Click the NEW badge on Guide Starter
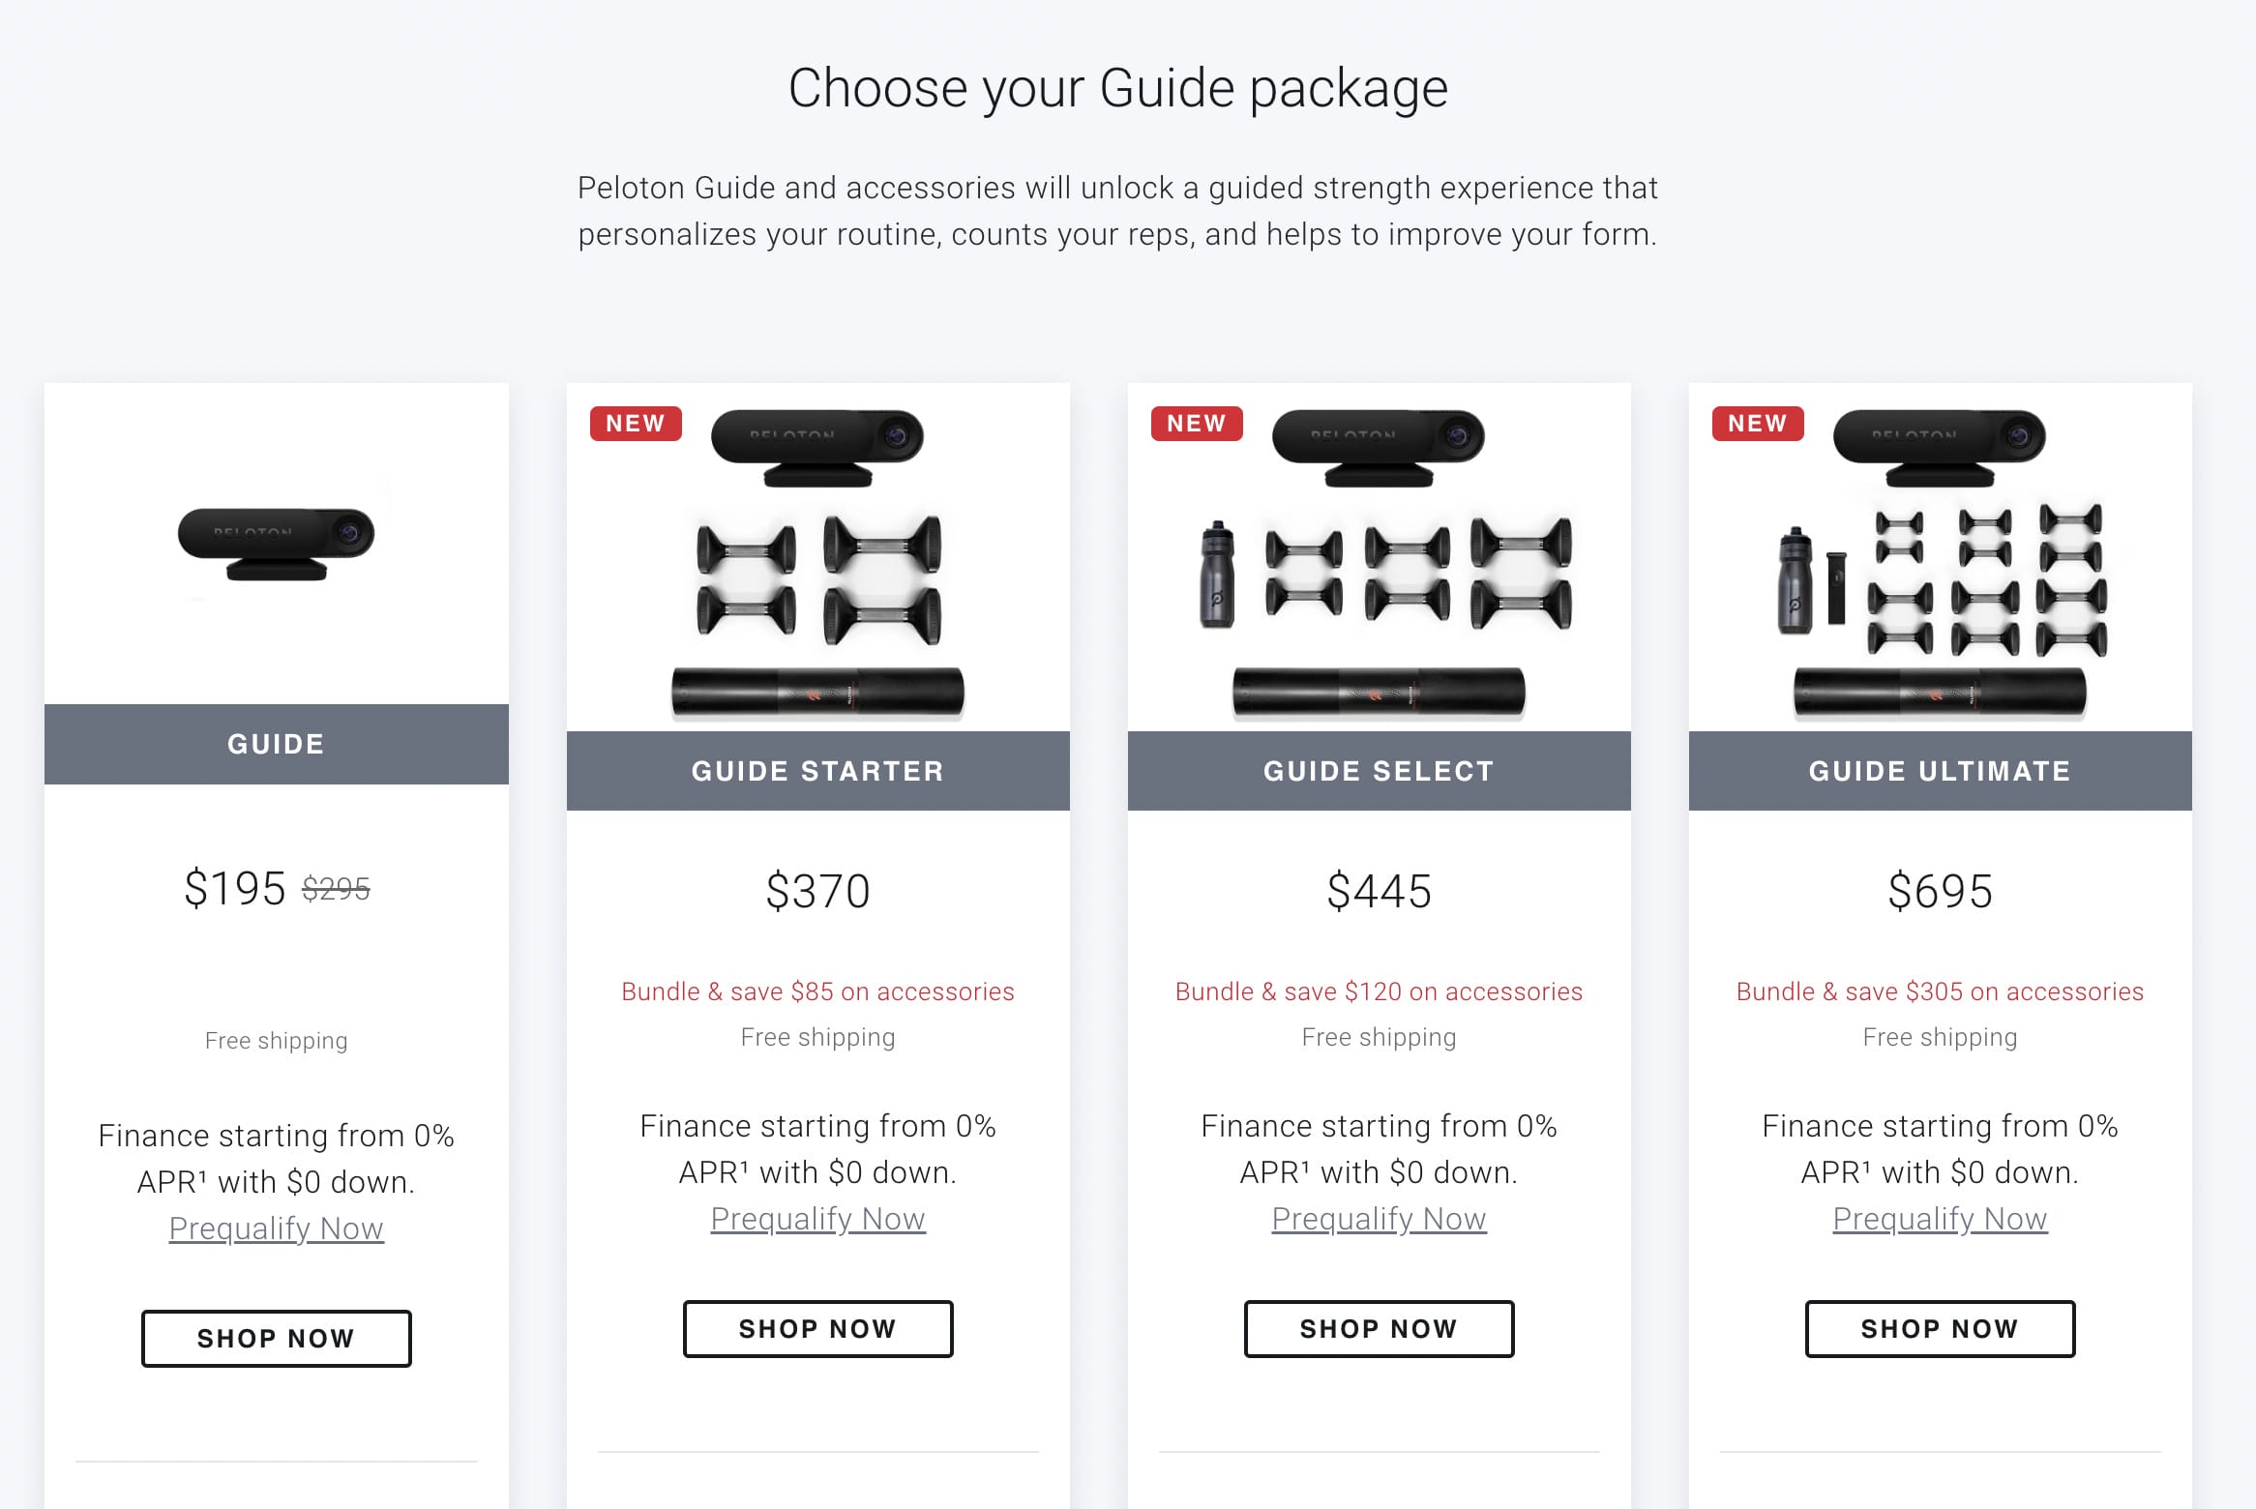Viewport: 2256px width, 1509px height. (x=636, y=423)
